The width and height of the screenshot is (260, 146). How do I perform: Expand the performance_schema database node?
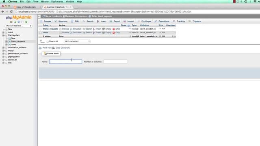point(3,54)
